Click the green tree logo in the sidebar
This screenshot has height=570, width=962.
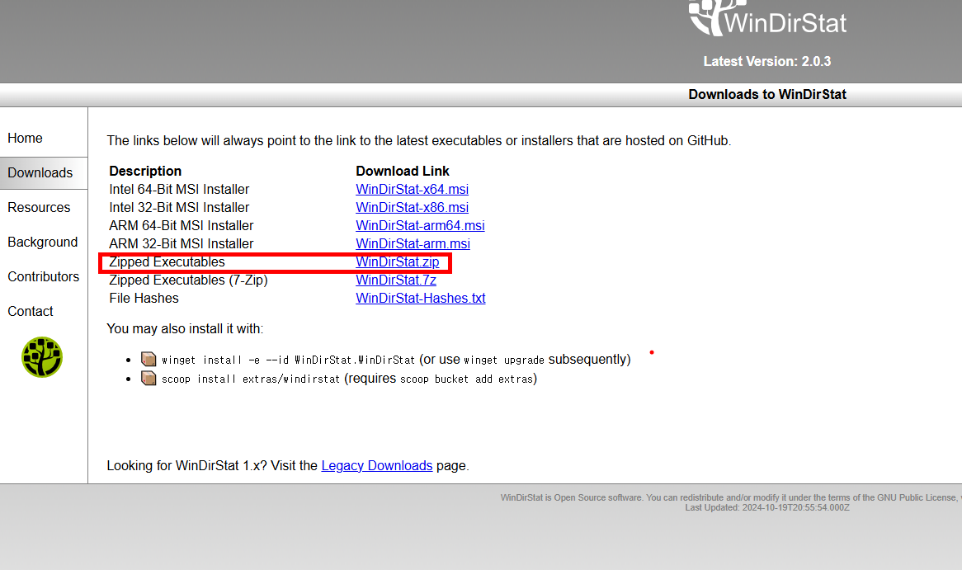coord(42,357)
